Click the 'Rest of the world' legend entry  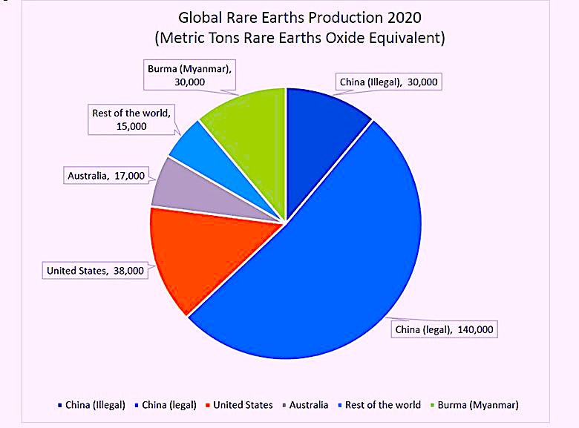pyautogui.click(x=379, y=405)
